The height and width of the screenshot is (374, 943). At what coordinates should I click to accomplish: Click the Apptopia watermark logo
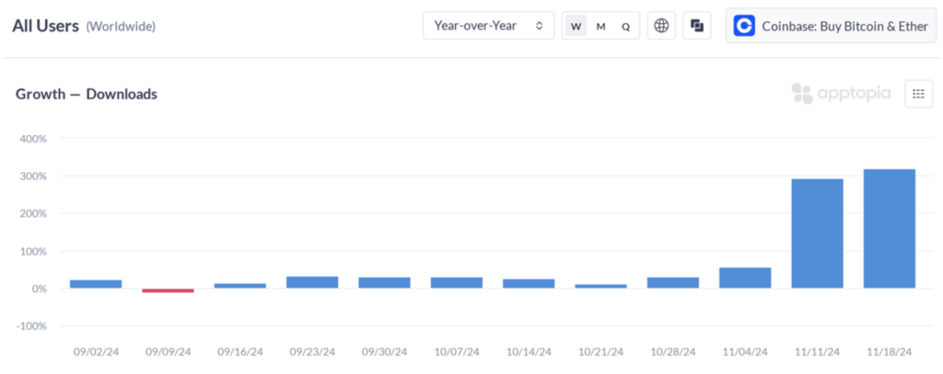click(841, 94)
